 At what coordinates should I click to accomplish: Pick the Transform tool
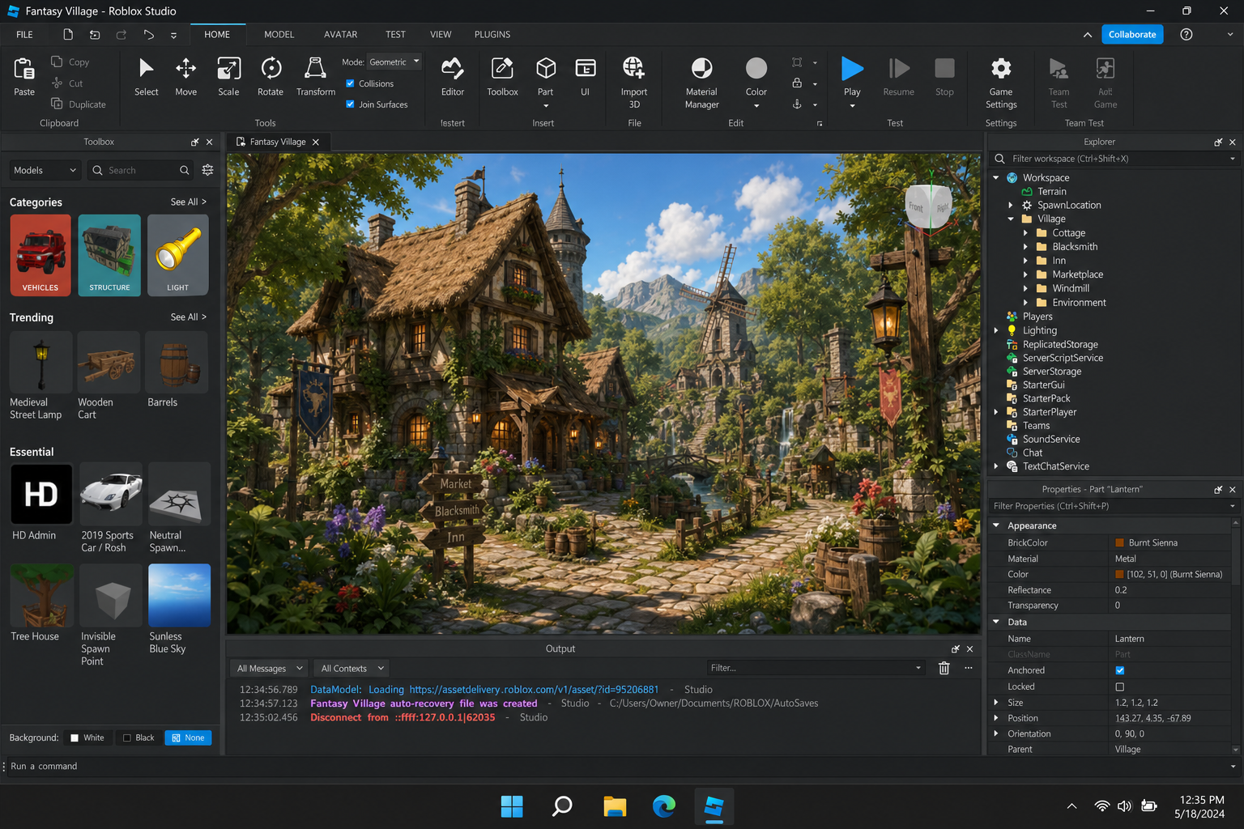(x=316, y=77)
